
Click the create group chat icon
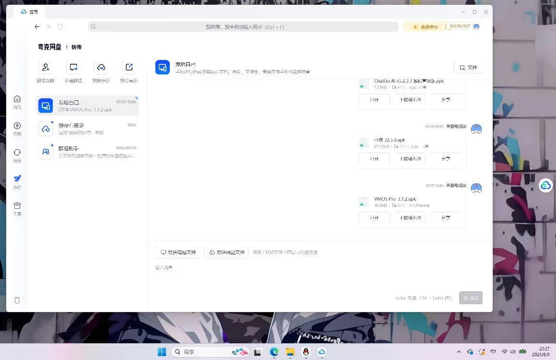point(73,67)
